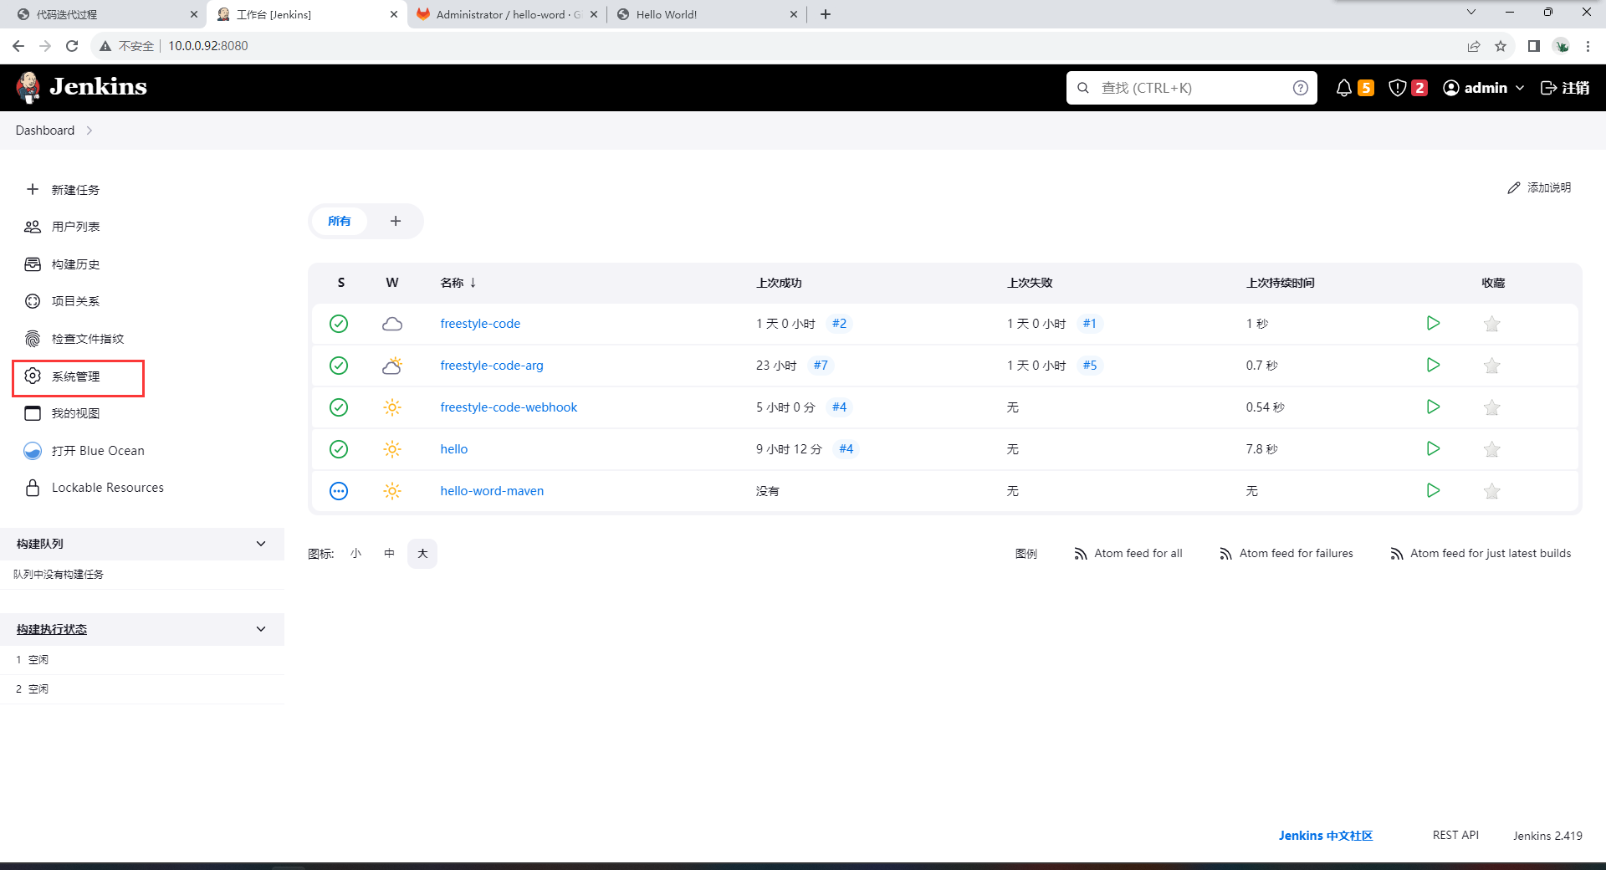Viewport: 1606px width, 870px height.
Task: Favorite the hello job star
Action: point(1491,449)
